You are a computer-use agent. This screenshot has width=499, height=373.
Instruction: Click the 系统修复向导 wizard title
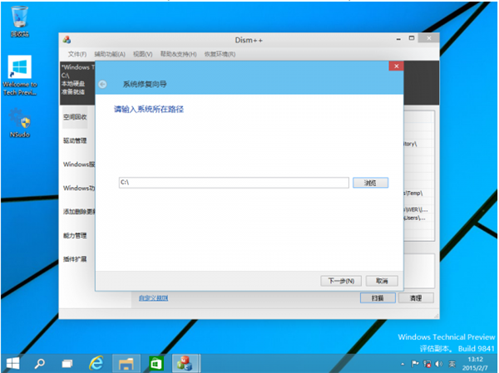[145, 84]
